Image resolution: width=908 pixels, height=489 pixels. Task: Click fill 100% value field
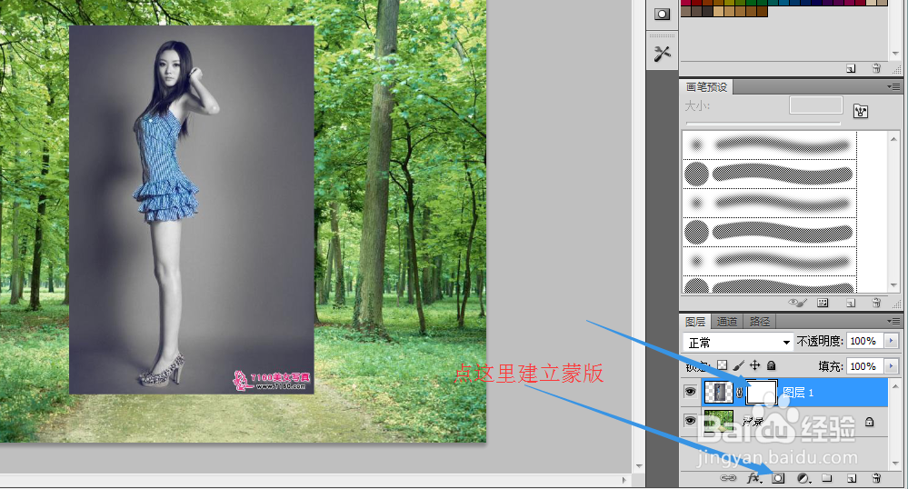(865, 366)
